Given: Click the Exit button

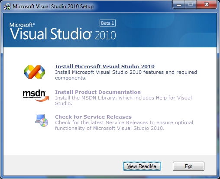Looking at the screenshot, I should (188, 166).
